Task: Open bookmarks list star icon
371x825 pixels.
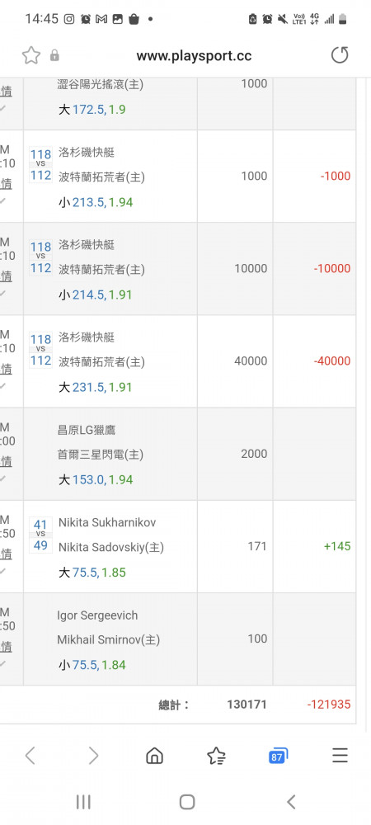Action: (x=216, y=756)
